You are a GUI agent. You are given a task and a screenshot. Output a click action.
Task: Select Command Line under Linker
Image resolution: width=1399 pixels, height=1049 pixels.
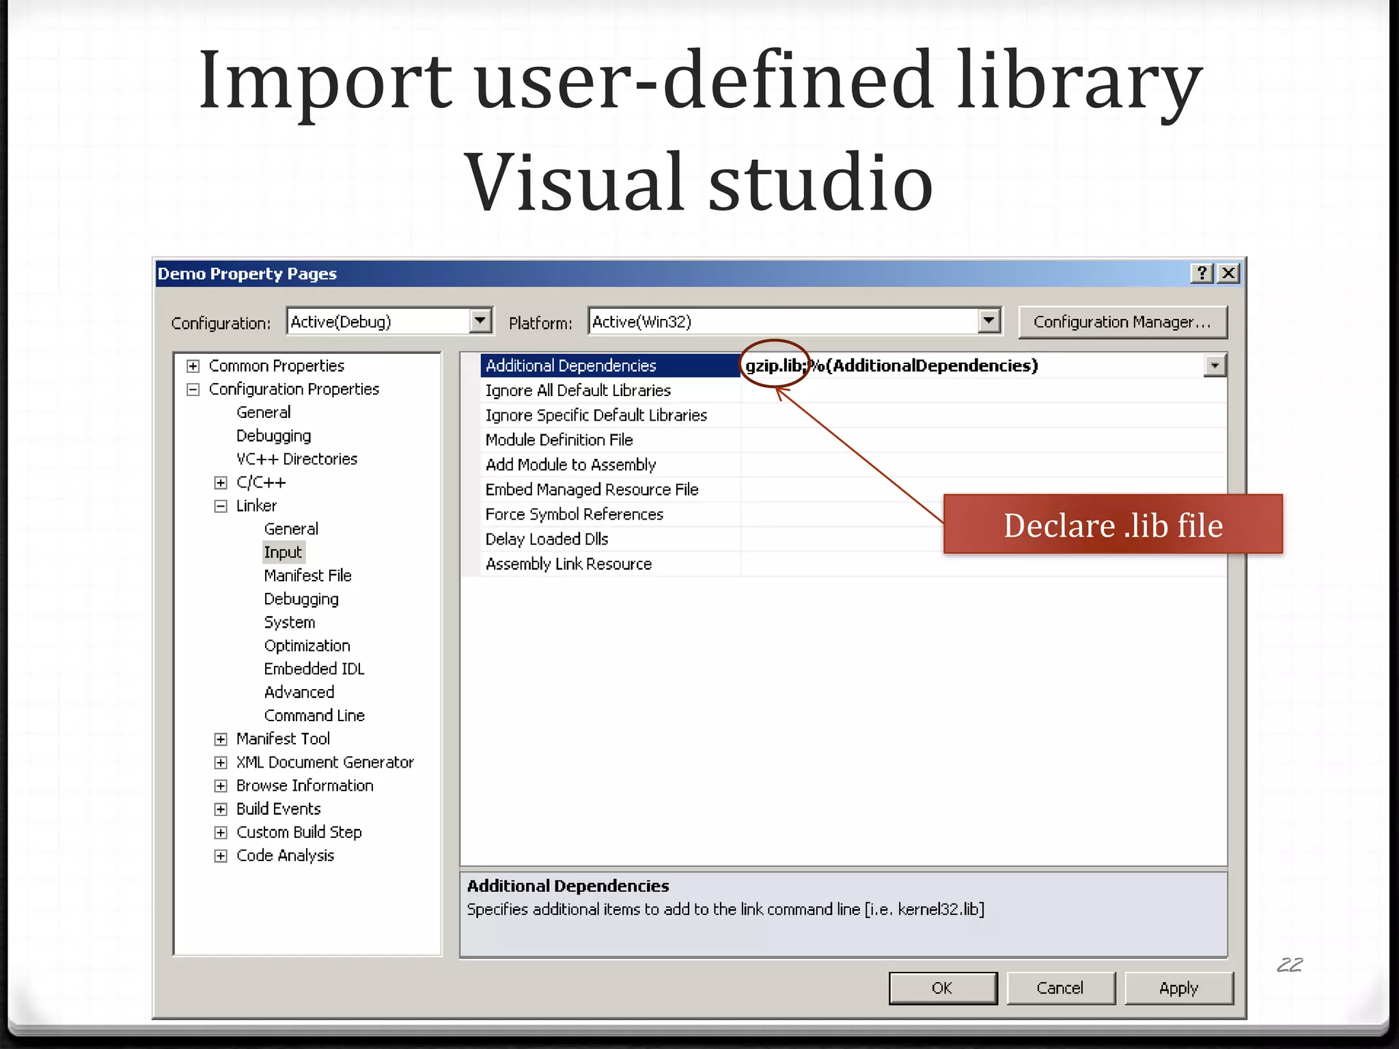[314, 716]
